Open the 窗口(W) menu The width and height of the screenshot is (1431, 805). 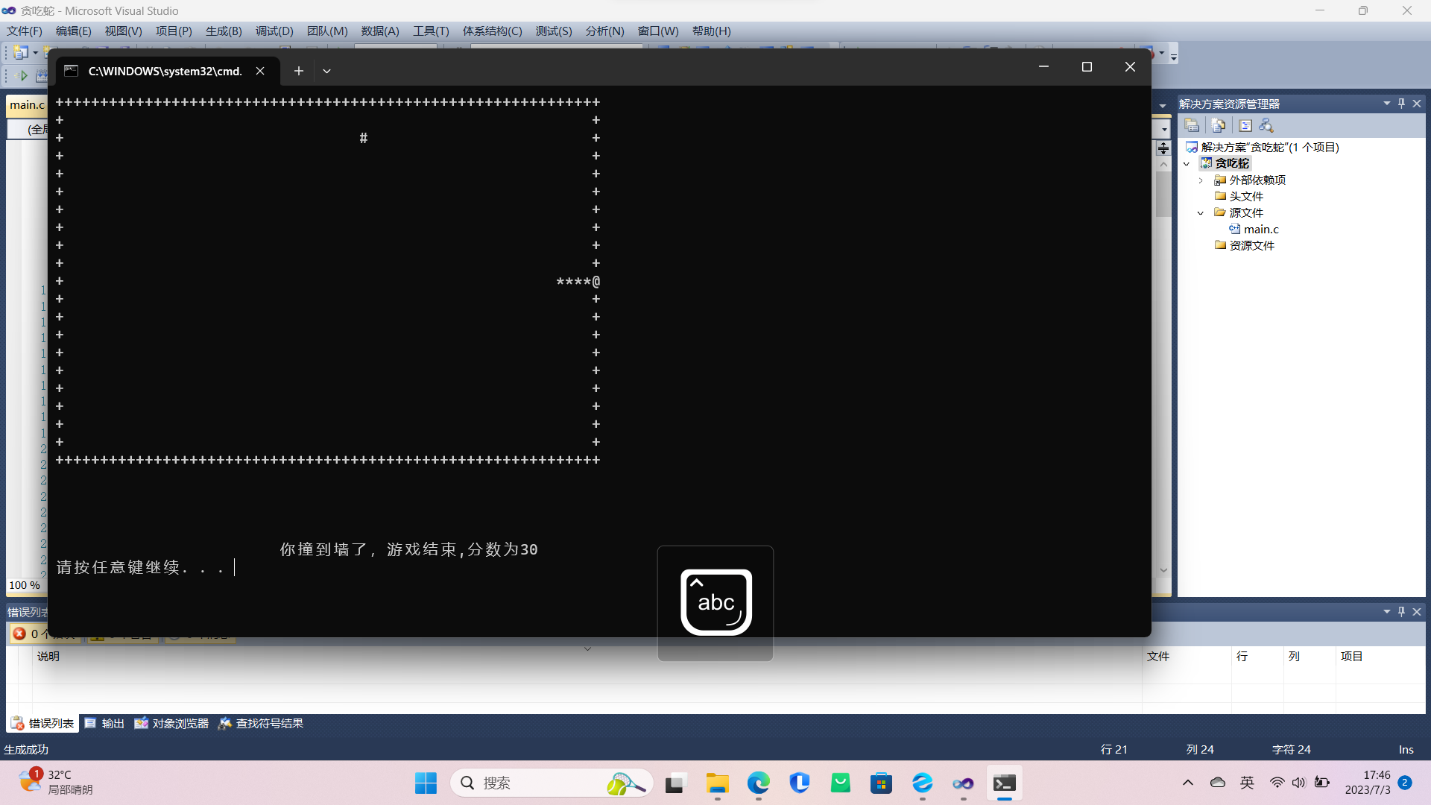pyautogui.click(x=658, y=31)
